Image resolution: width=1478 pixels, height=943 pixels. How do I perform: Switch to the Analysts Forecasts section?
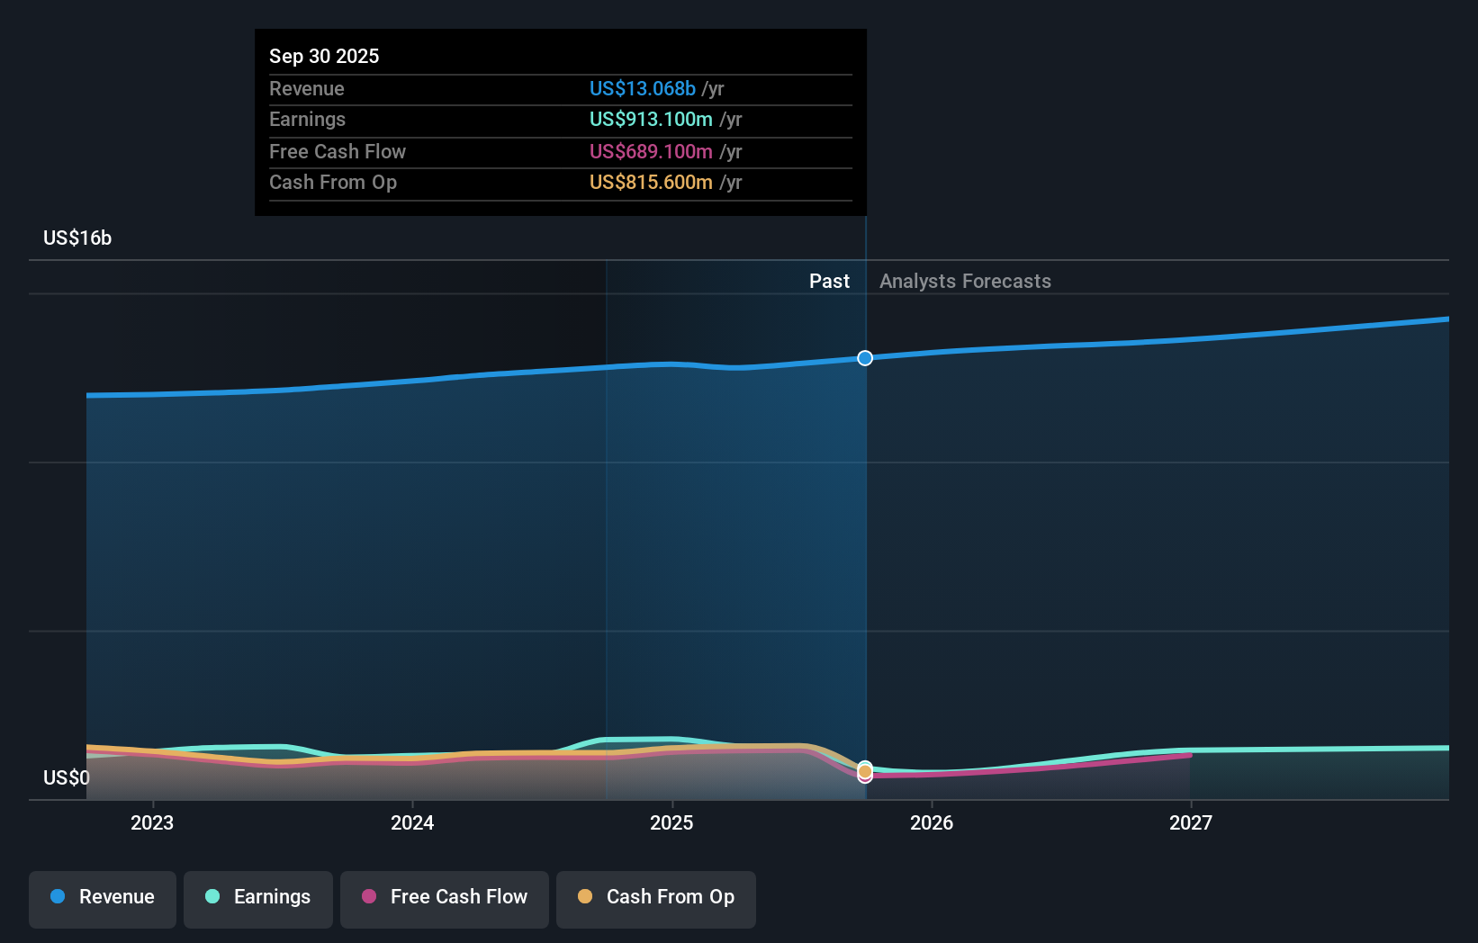click(x=965, y=281)
